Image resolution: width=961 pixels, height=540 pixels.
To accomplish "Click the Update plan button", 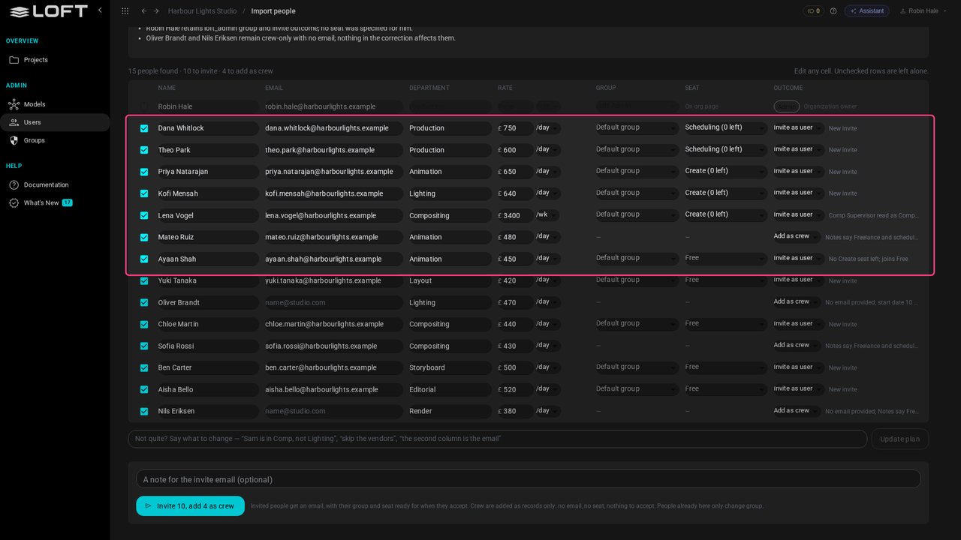I will coord(899,439).
